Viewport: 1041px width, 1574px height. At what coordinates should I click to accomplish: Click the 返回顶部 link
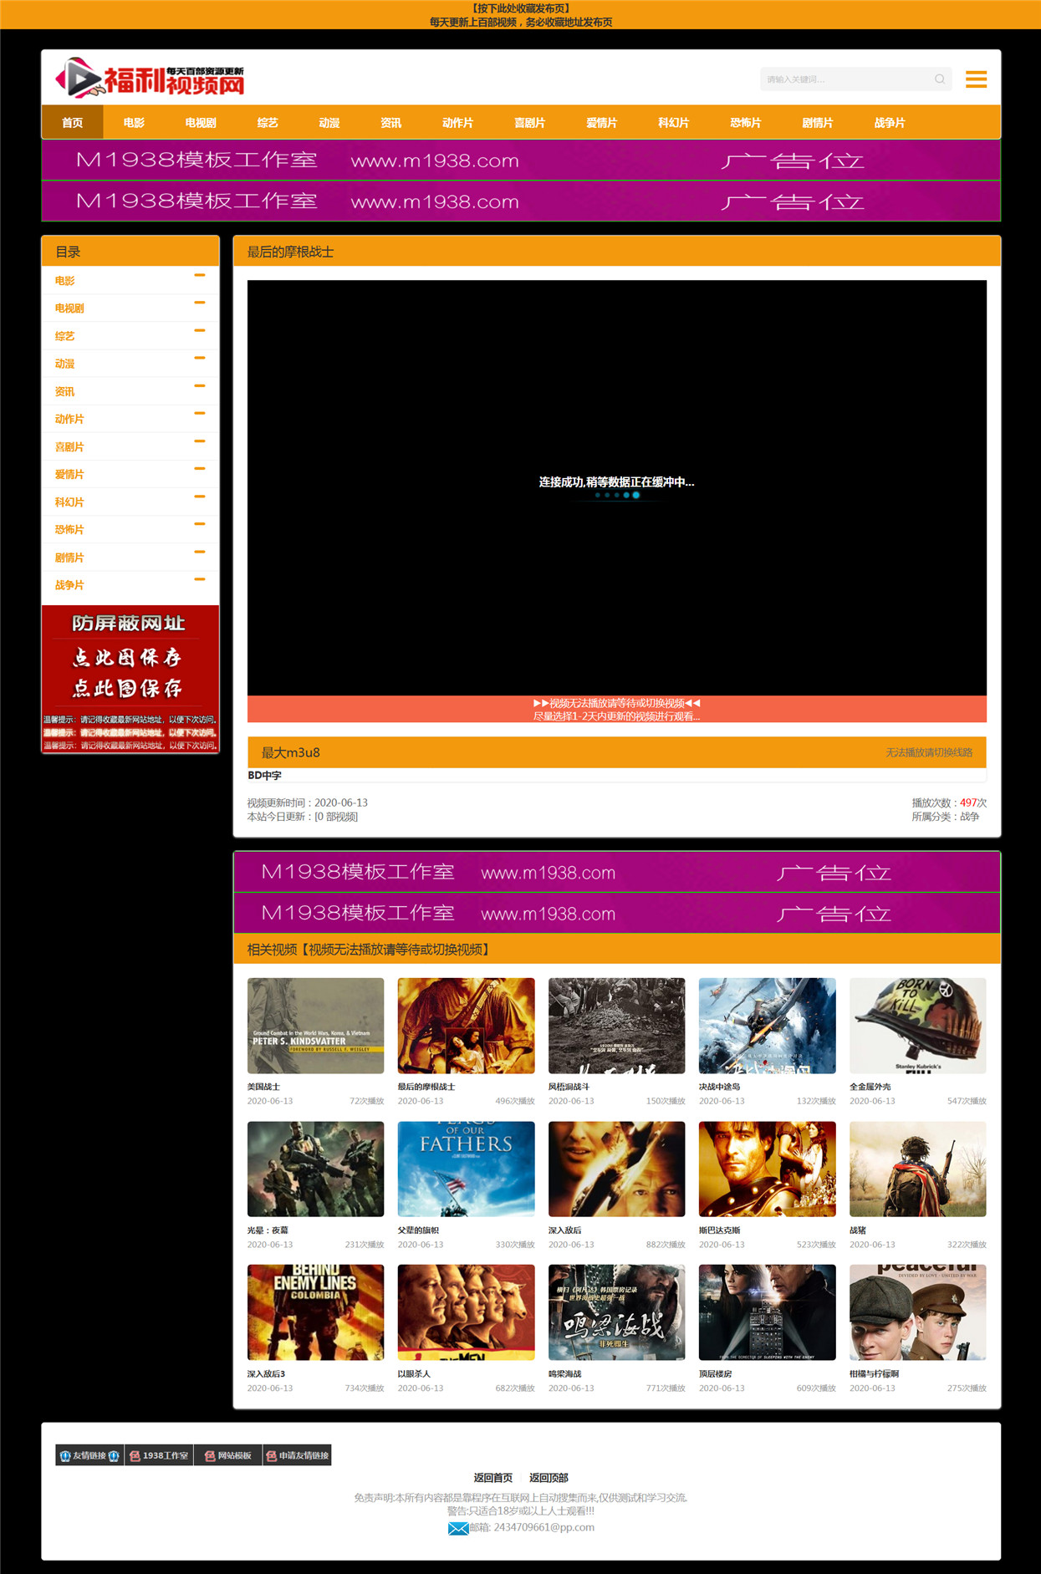pyautogui.click(x=549, y=1478)
